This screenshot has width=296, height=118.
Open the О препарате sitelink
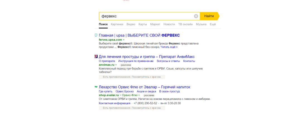click(107, 61)
